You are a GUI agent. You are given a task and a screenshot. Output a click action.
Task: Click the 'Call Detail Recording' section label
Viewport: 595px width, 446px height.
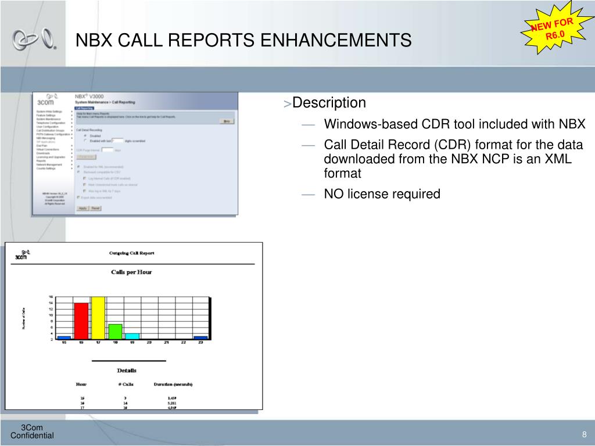pos(89,130)
